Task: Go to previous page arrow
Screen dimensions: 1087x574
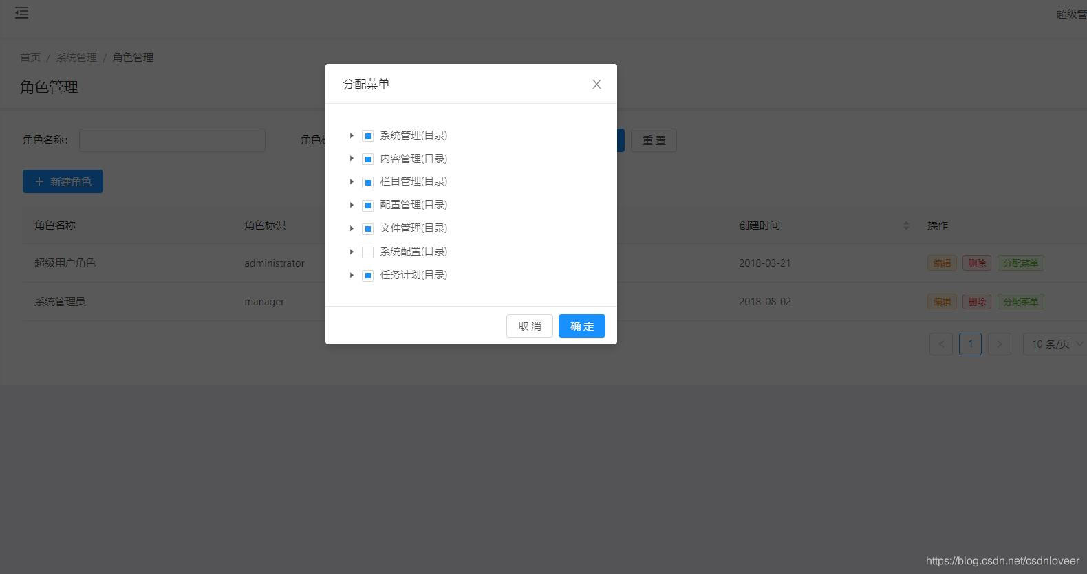Action: click(x=941, y=344)
